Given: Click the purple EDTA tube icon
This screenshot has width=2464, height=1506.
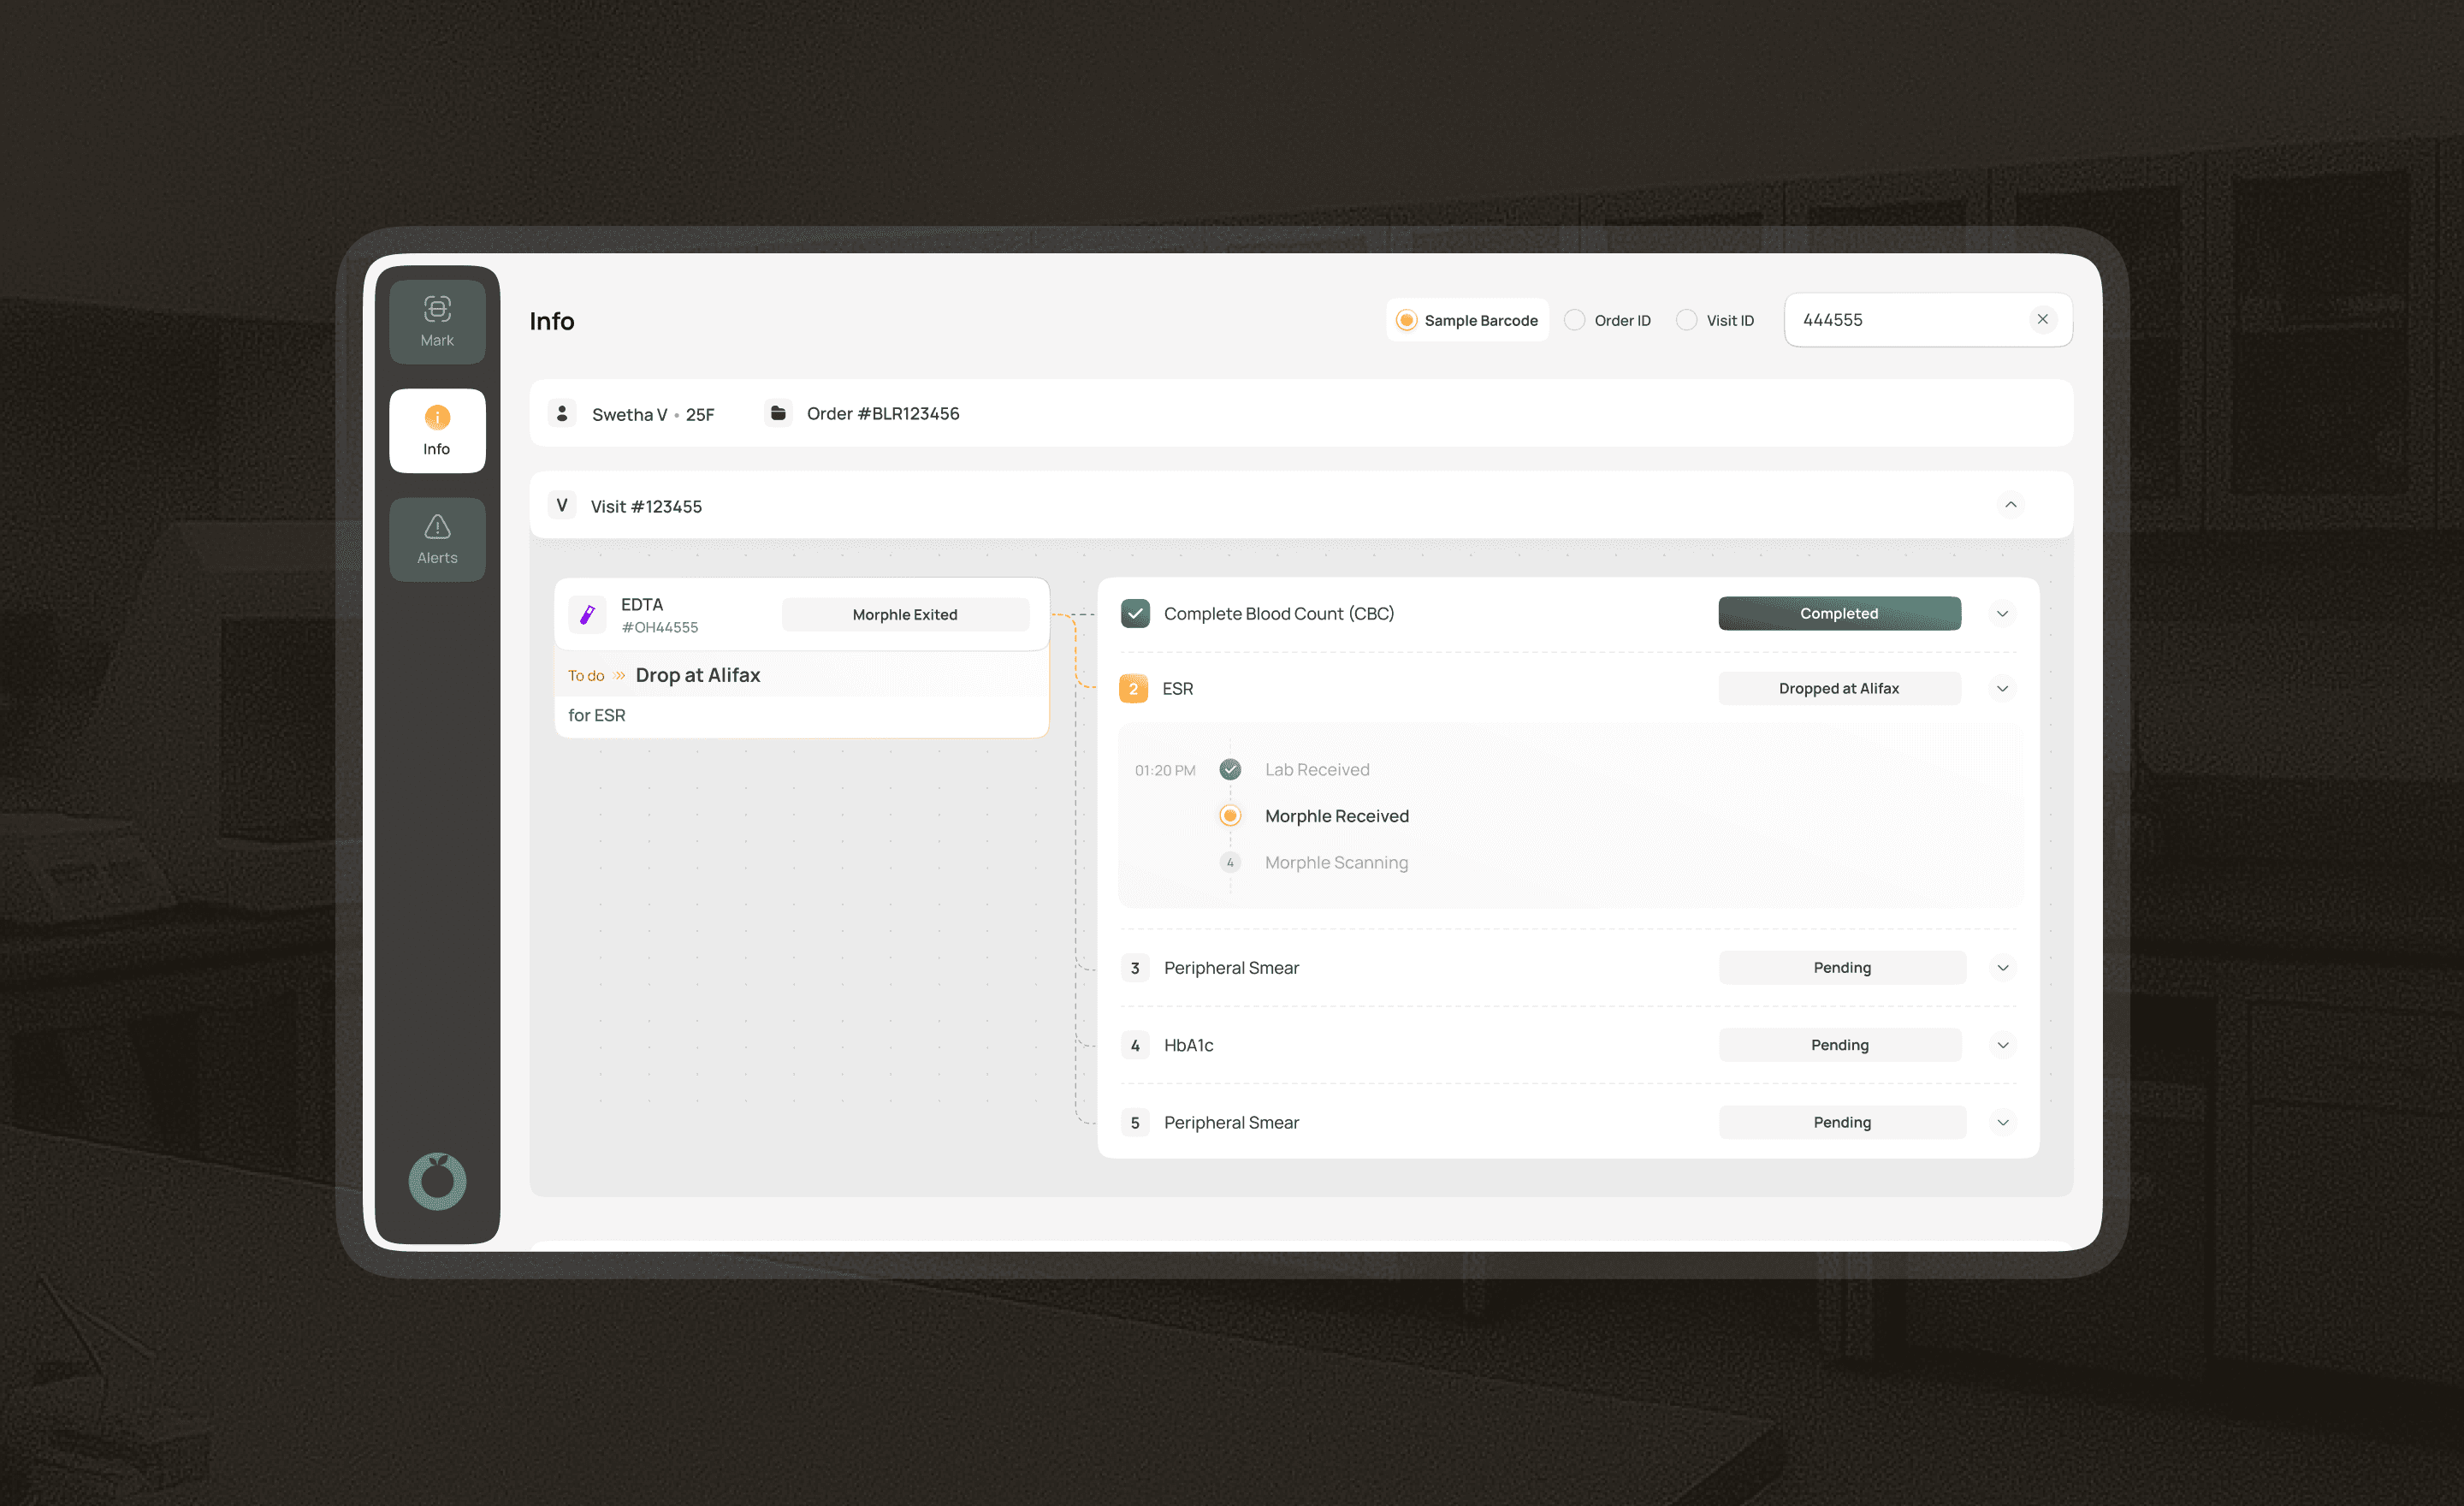Looking at the screenshot, I should tap(587, 614).
